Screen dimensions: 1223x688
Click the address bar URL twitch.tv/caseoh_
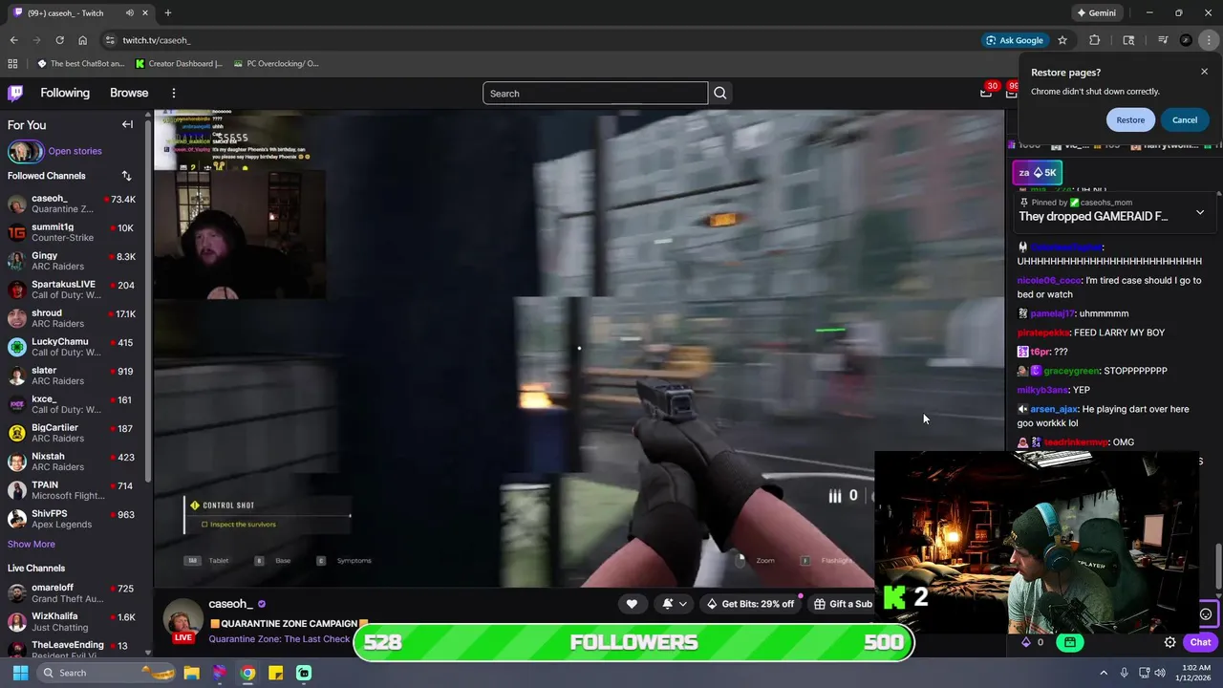[157, 40]
